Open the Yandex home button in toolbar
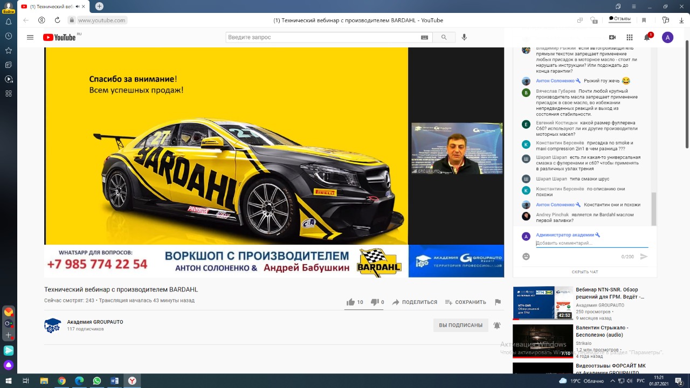 coord(42,20)
